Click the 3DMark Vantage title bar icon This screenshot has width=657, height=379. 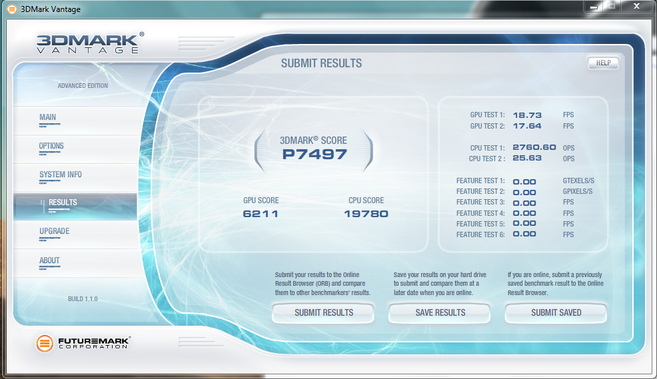point(12,9)
